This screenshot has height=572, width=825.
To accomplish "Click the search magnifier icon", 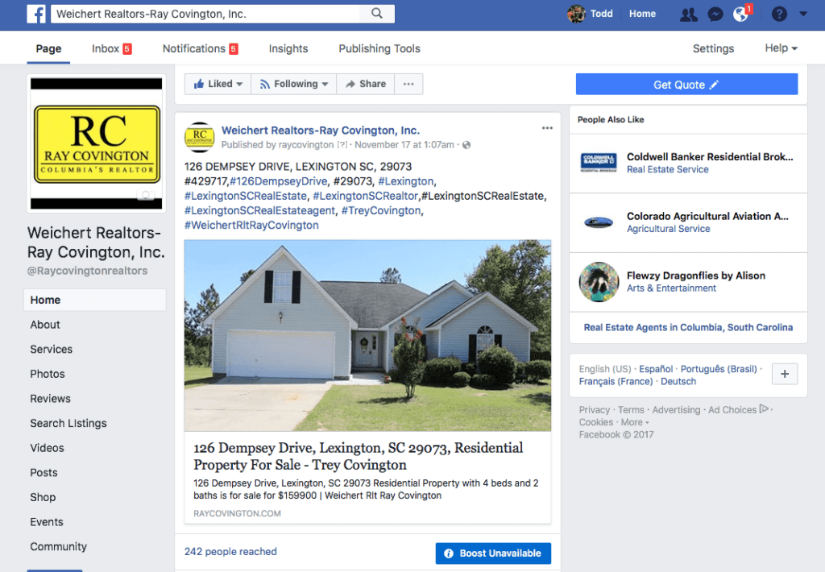I will coord(377,14).
